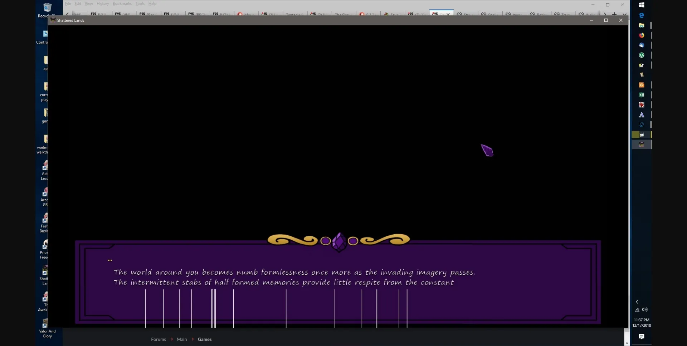The width and height of the screenshot is (687, 346).
Task: Launch Microsoft Edge from the taskbar
Action: pyautogui.click(x=642, y=15)
